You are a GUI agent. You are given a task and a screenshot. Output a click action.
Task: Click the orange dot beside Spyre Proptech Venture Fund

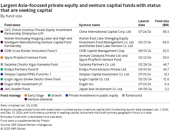pos(2,57)
